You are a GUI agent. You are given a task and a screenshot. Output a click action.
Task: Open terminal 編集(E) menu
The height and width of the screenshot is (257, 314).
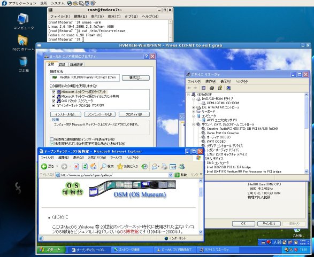click(80, 16)
